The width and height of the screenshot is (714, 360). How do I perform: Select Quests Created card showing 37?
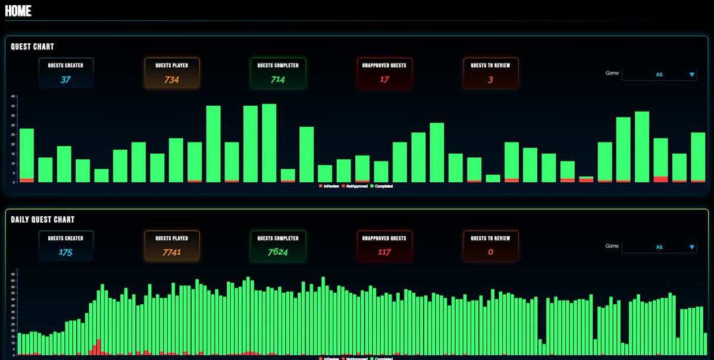click(66, 73)
